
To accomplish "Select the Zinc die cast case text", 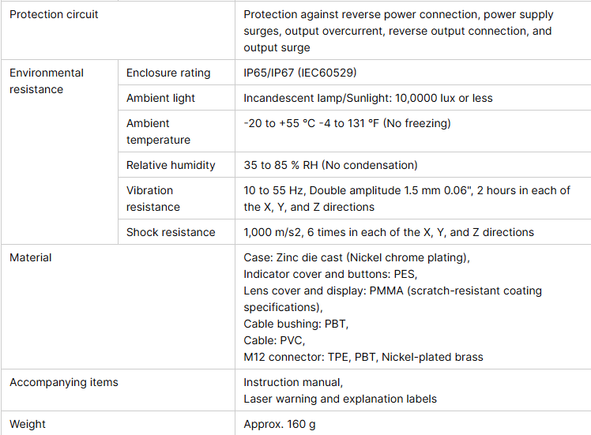I will coord(356,257).
